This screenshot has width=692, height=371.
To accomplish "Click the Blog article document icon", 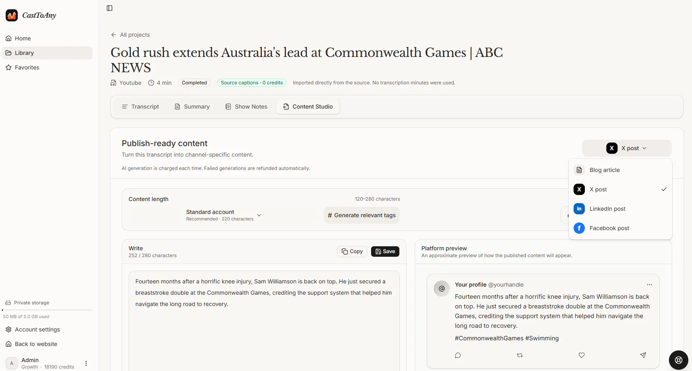I will 579,170.
